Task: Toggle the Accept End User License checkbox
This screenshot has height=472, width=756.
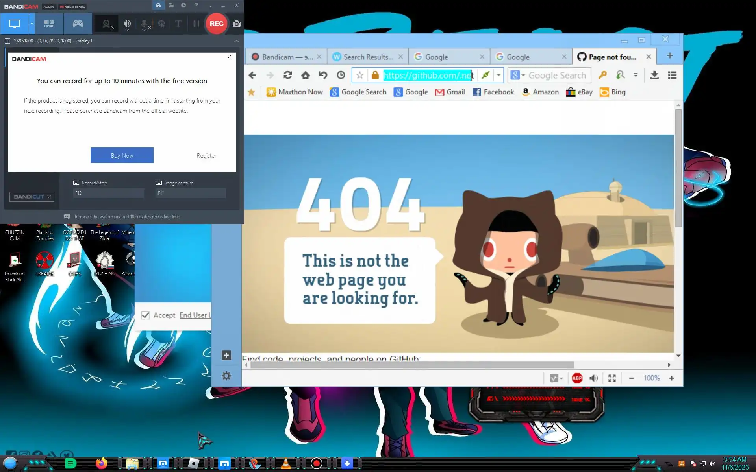Action: (145, 315)
